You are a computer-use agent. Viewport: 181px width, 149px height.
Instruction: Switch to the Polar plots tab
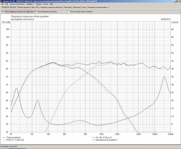68,7
